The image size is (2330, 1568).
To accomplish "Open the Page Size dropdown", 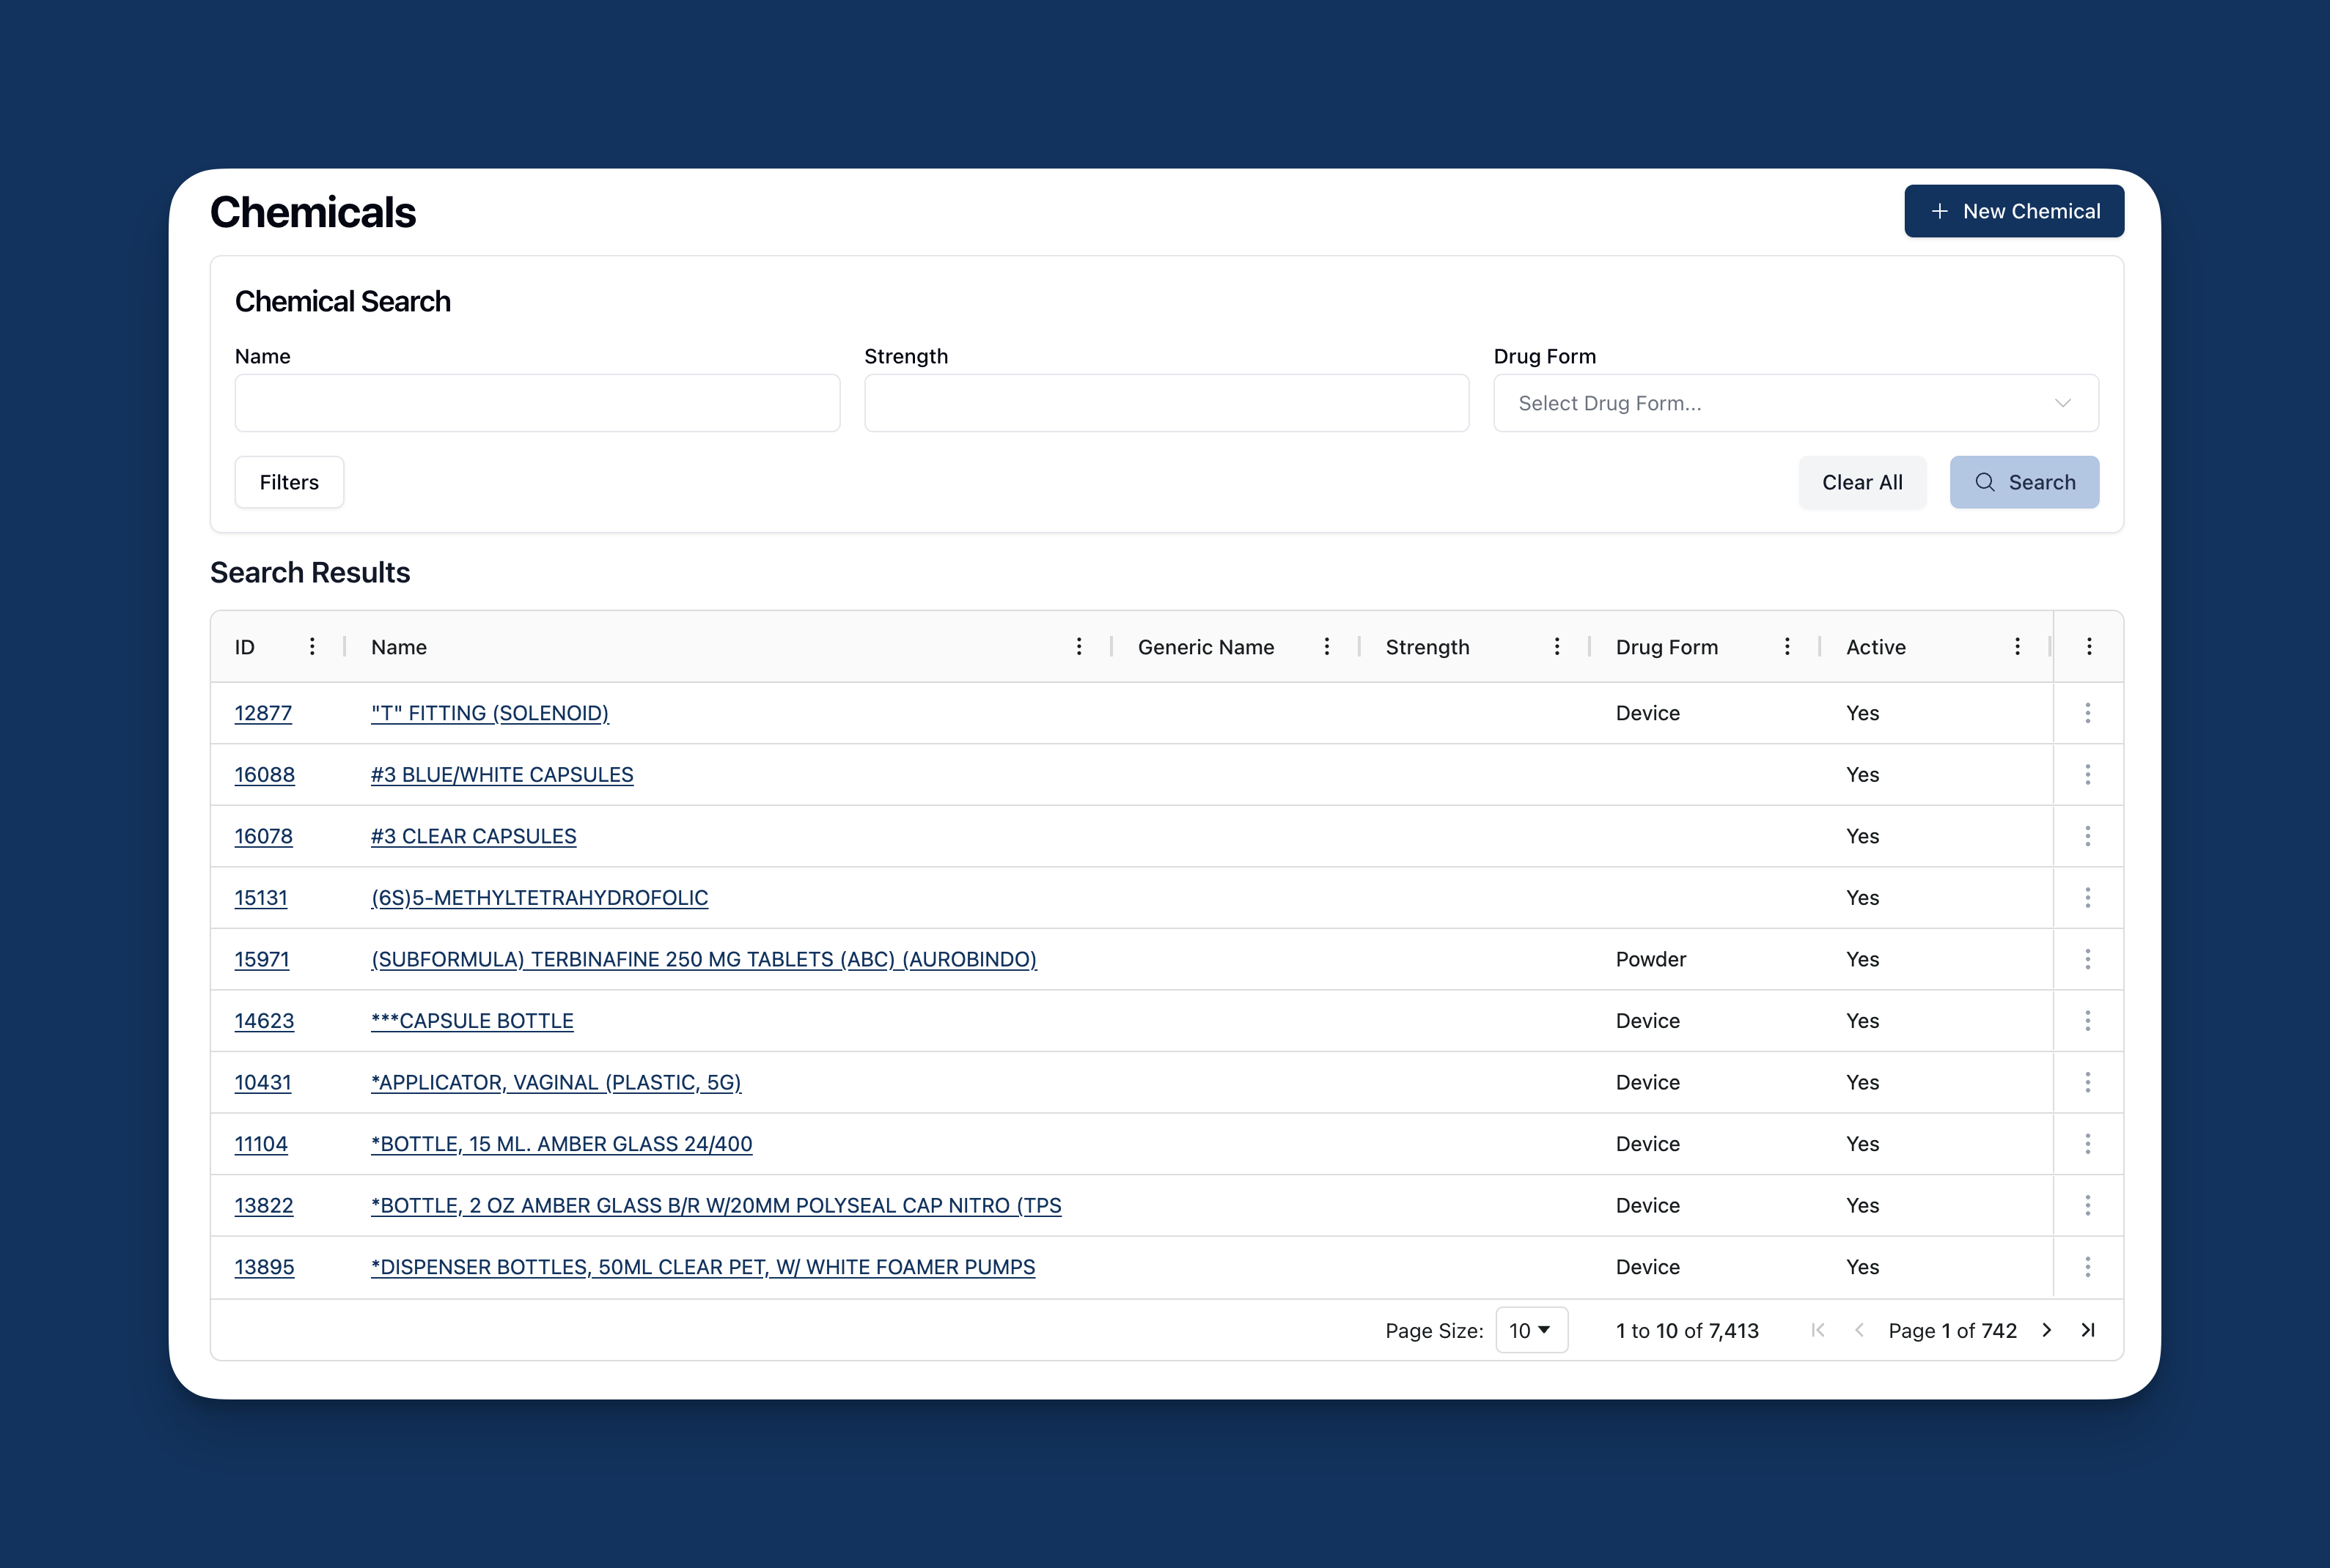I will pyautogui.click(x=1531, y=1330).
